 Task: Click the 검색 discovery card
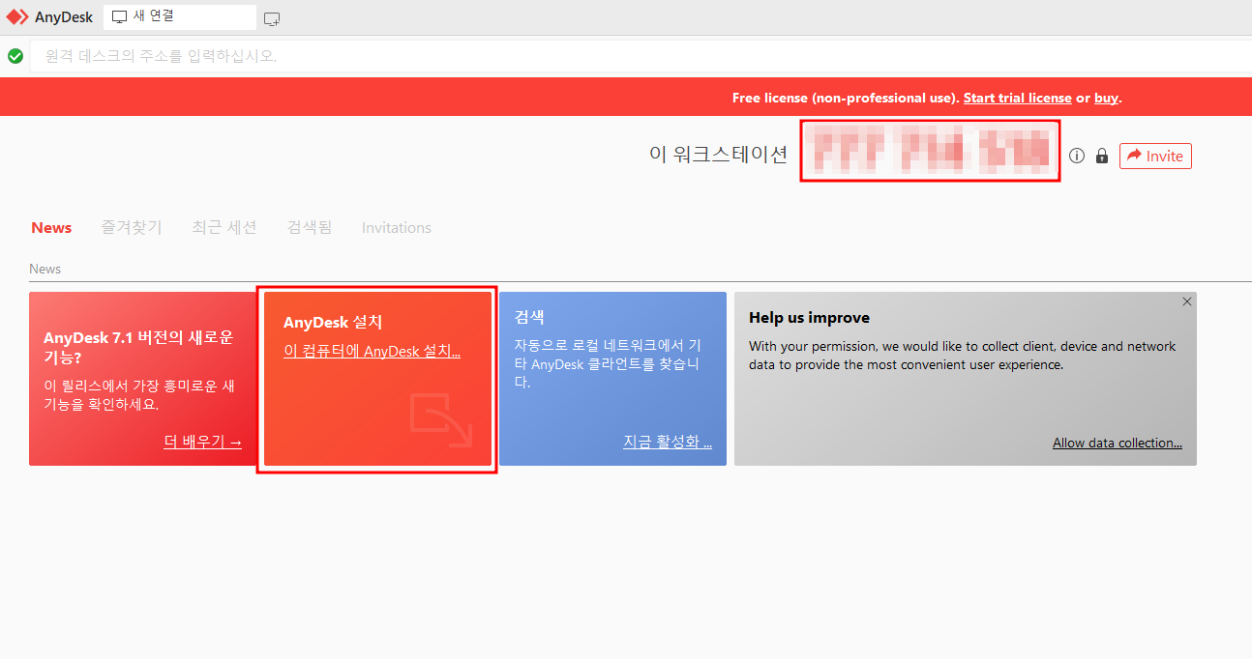[612, 379]
